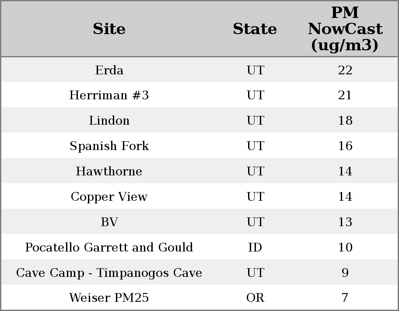
Task: Select the UT state cell for Erda
Action: click(x=255, y=70)
